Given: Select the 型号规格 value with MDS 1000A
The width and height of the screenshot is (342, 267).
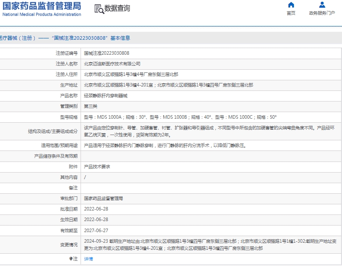Looking at the screenshot, I should pos(180,117).
